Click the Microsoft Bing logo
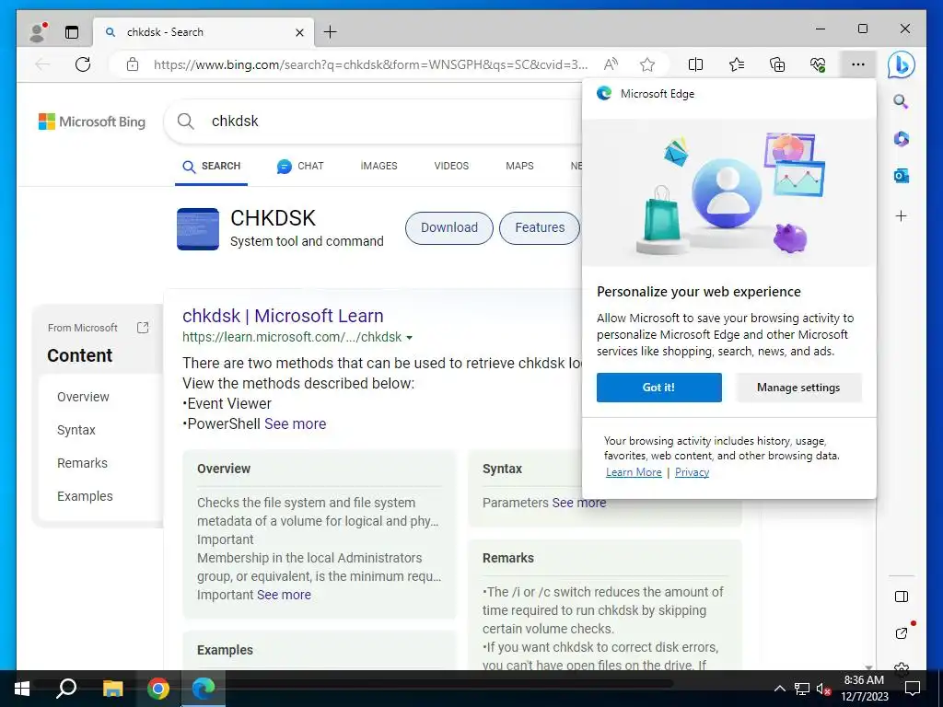 pyautogui.click(x=92, y=122)
